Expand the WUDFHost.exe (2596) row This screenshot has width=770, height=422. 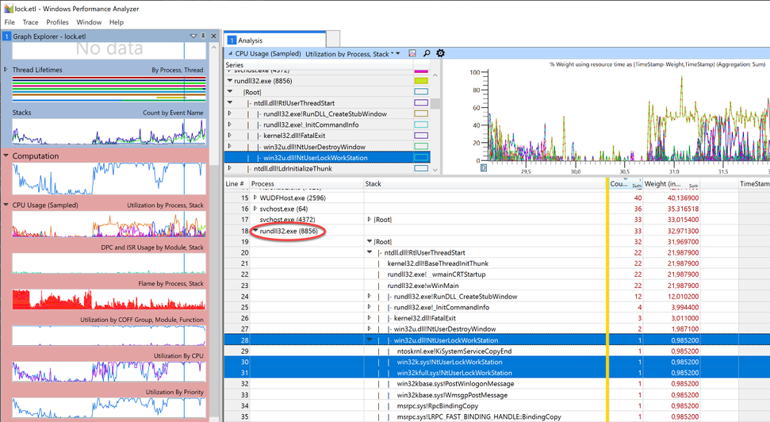pos(255,198)
